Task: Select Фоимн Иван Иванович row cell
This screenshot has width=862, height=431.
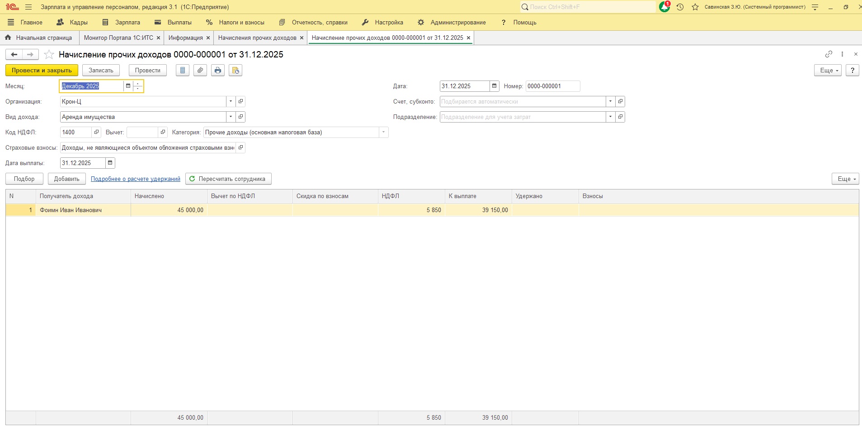Action: [83, 210]
